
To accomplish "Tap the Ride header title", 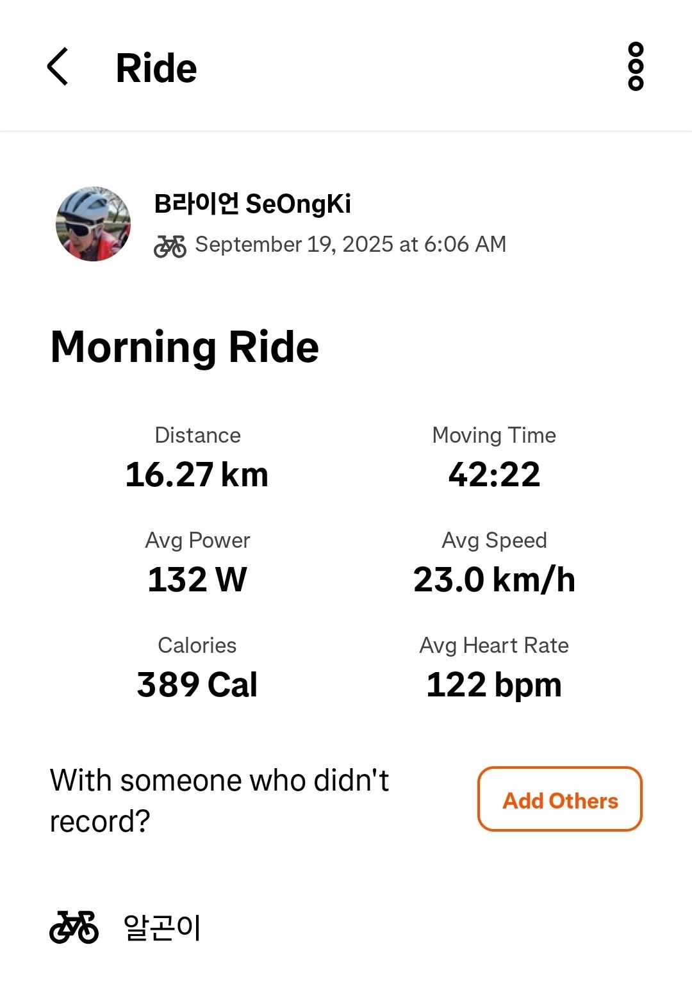I will click(x=156, y=68).
